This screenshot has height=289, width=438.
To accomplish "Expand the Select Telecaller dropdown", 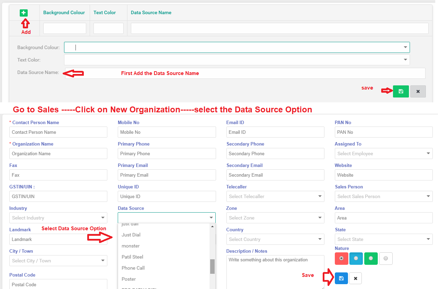I will tap(275, 196).
